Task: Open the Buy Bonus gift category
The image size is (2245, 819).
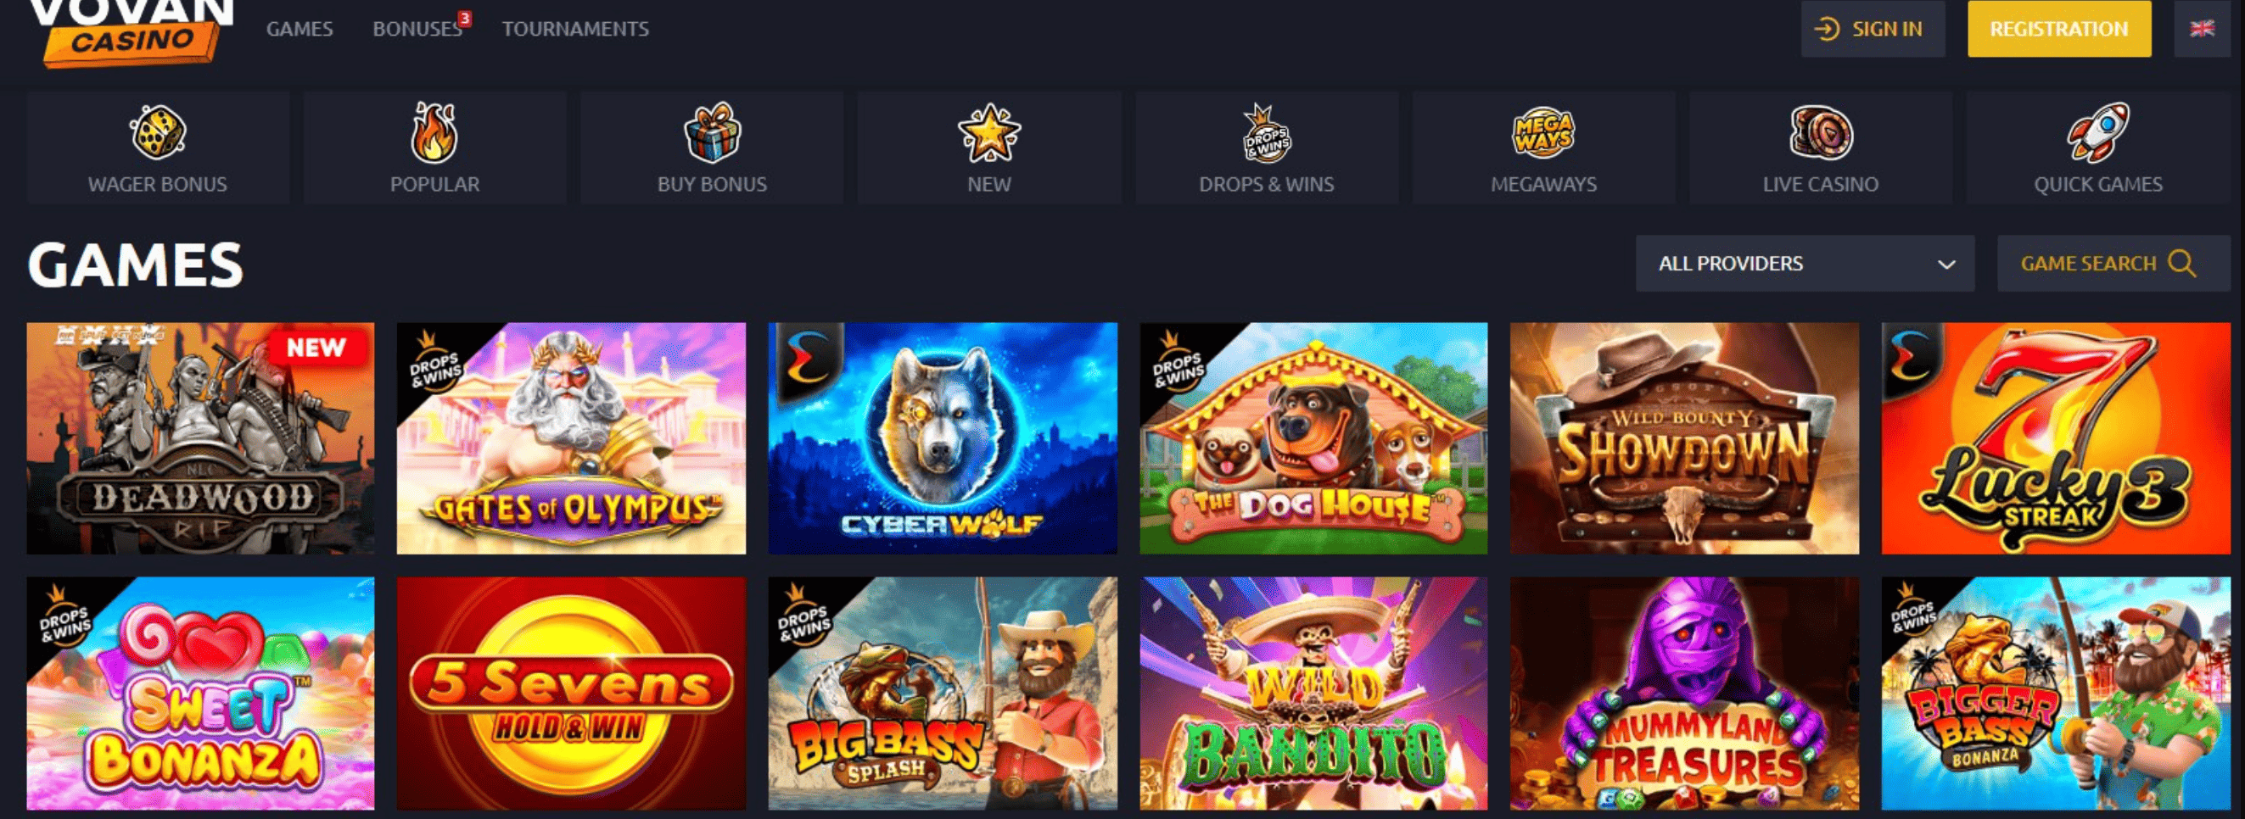Action: (x=712, y=148)
